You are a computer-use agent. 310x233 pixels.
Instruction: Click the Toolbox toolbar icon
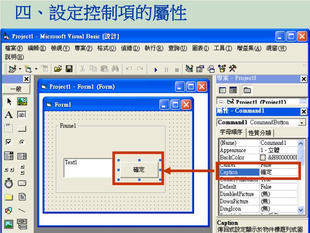tap(233, 69)
